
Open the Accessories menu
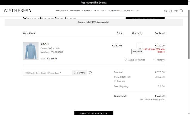click(114, 11)
